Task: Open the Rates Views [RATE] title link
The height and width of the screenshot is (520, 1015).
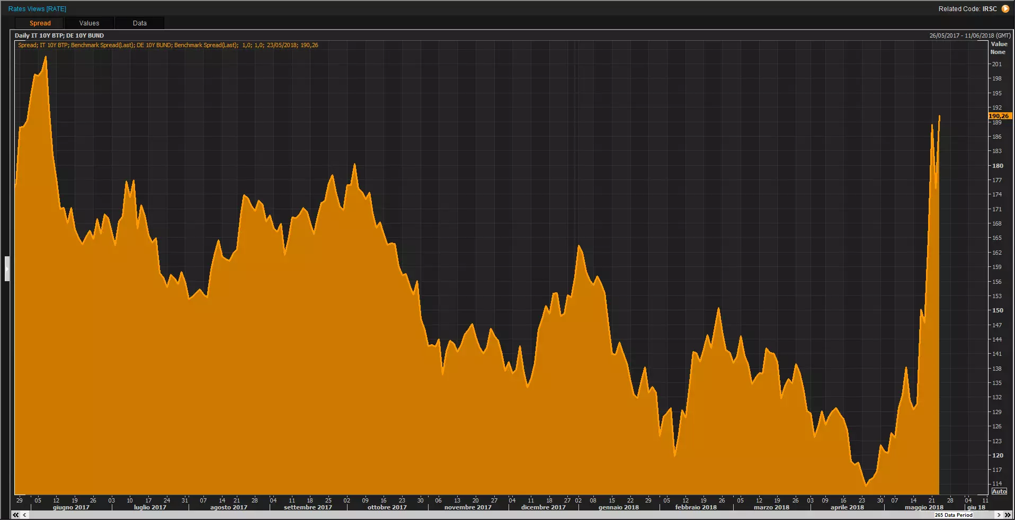Action: [37, 9]
